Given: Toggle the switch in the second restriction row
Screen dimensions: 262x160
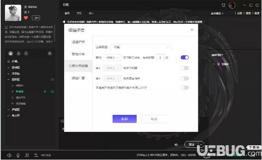Looking at the screenshot, I should tap(185, 68).
